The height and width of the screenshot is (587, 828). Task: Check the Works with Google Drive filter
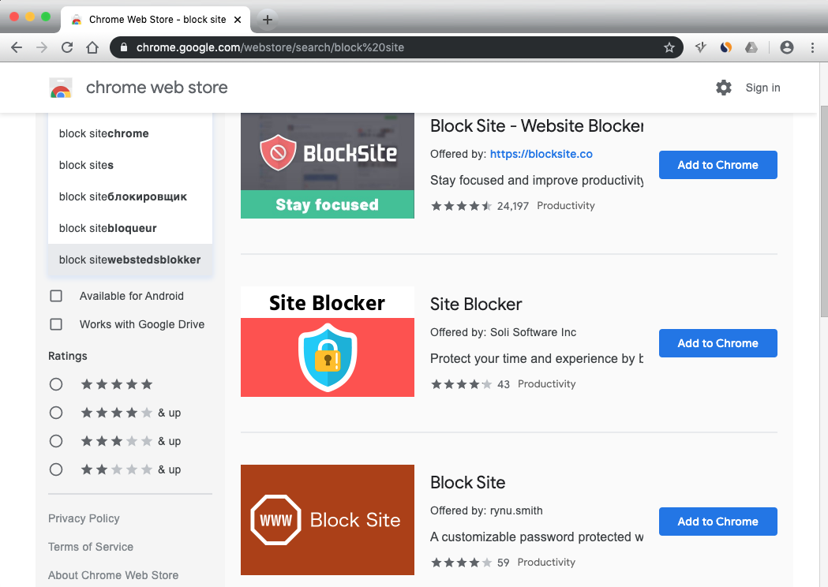pyautogui.click(x=56, y=324)
